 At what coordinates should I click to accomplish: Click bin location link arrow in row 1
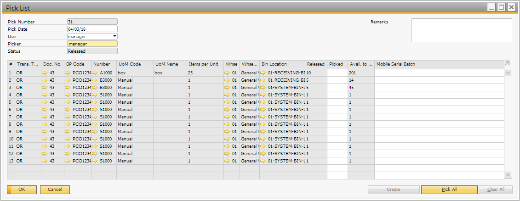point(263,73)
